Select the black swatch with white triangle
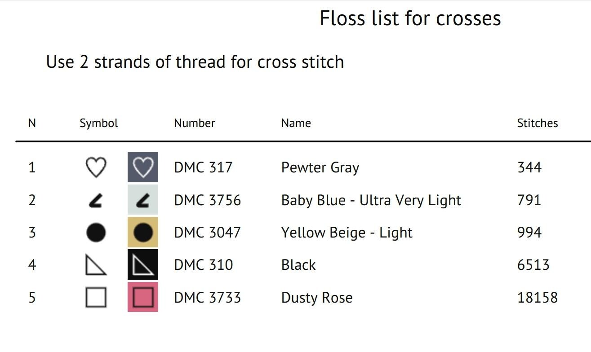This screenshot has height=352, width=591. (x=143, y=264)
